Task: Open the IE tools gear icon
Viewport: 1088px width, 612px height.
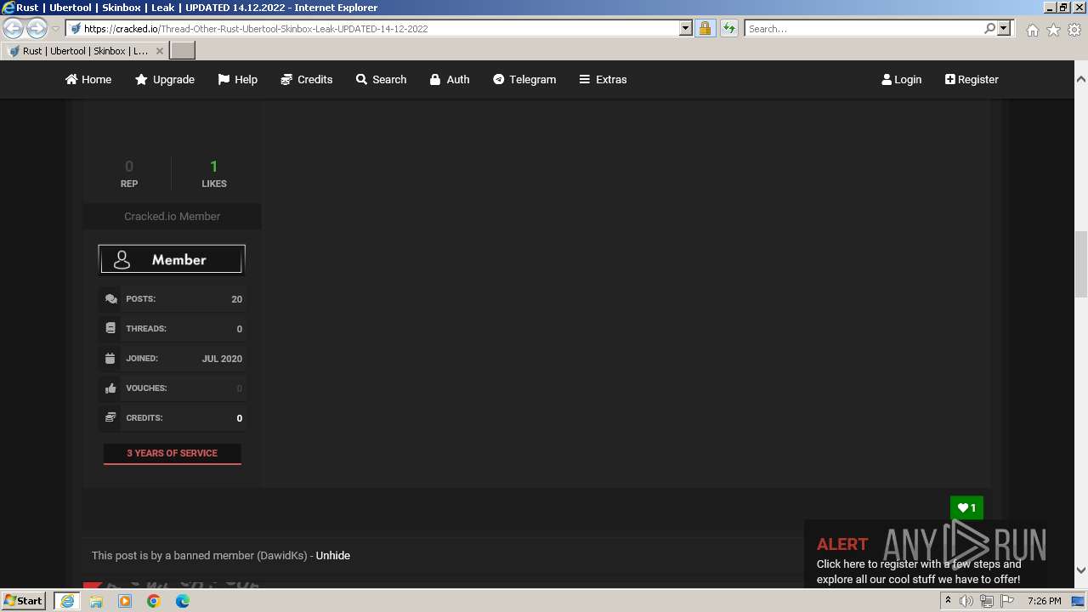Action: point(1074,30)
